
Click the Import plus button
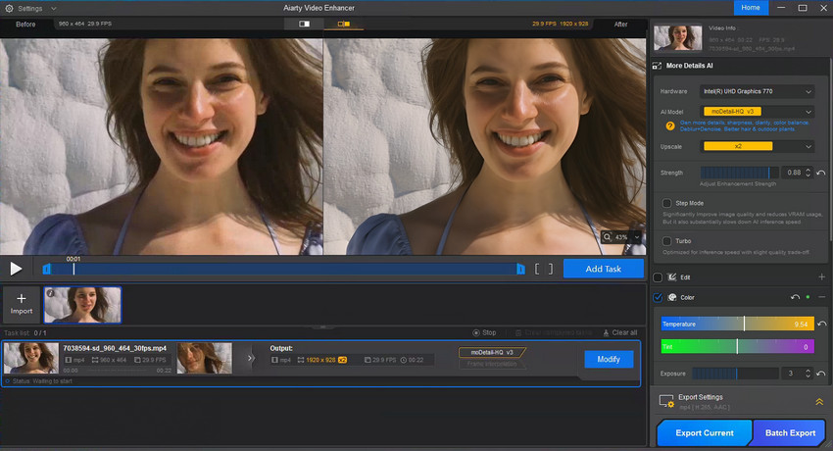22,304
